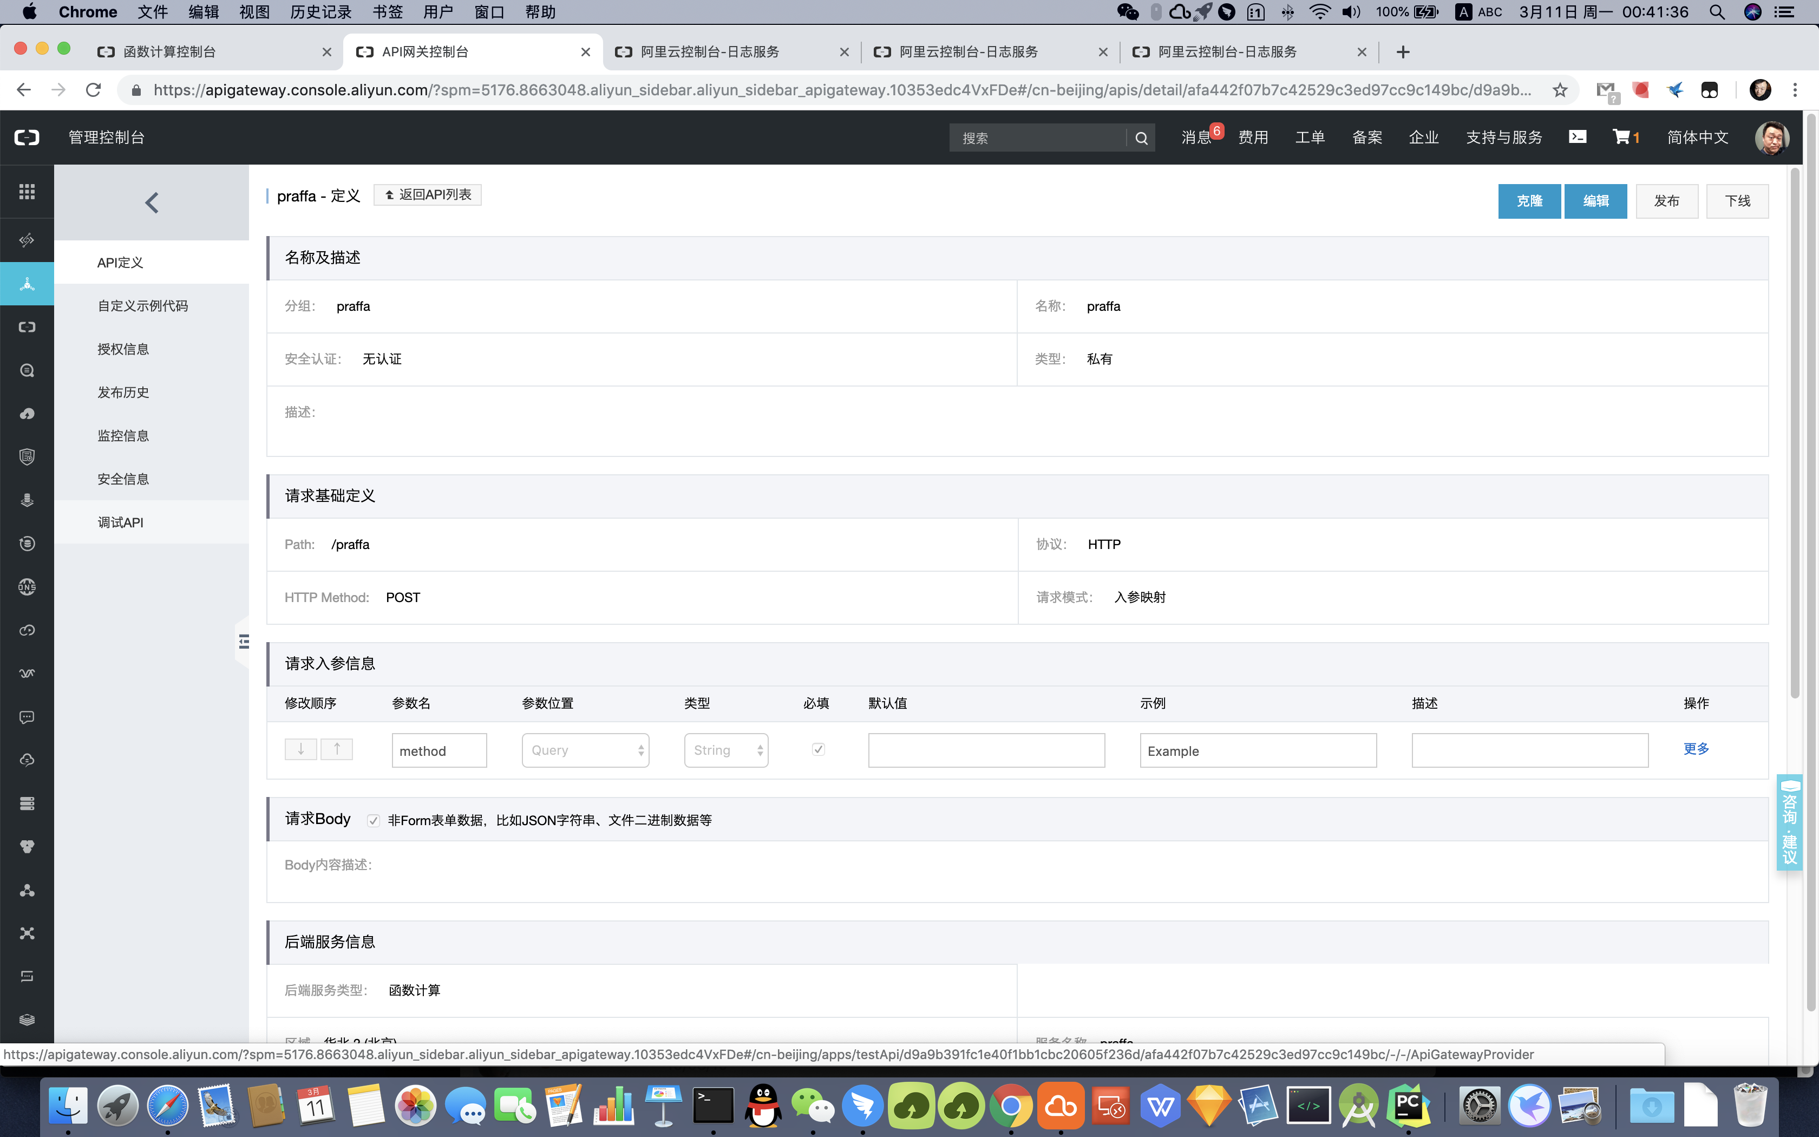Open 安全信息 menu item

coord(152,479)
